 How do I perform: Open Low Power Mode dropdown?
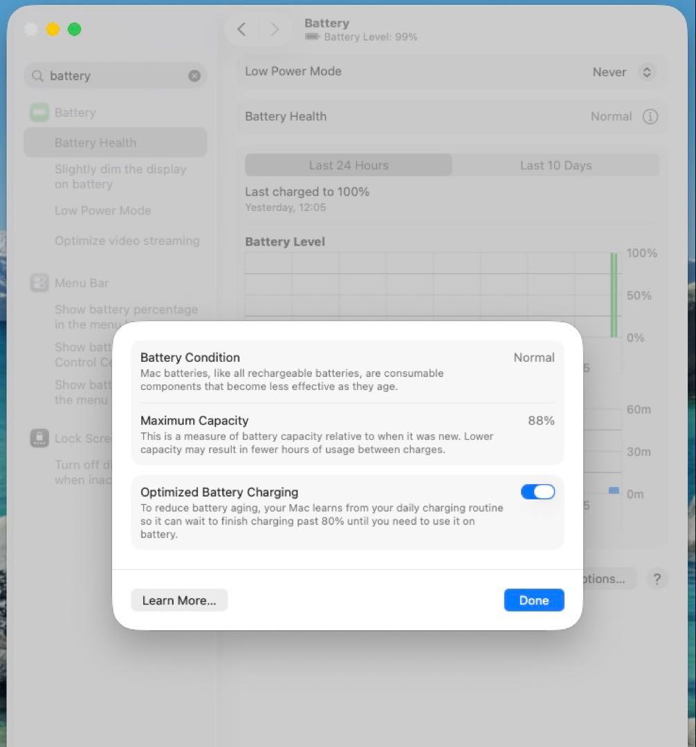point(645,72)
